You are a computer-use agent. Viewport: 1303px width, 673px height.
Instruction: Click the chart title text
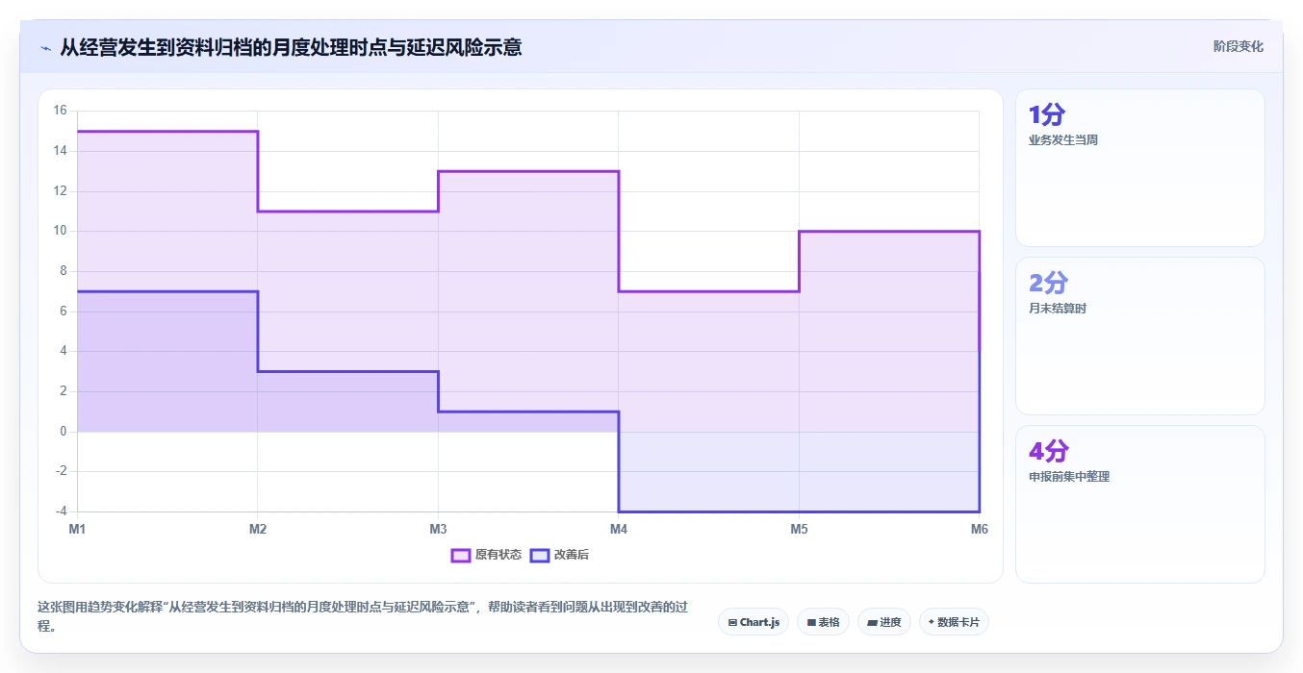pyautogui.click(x=291, y=47)
